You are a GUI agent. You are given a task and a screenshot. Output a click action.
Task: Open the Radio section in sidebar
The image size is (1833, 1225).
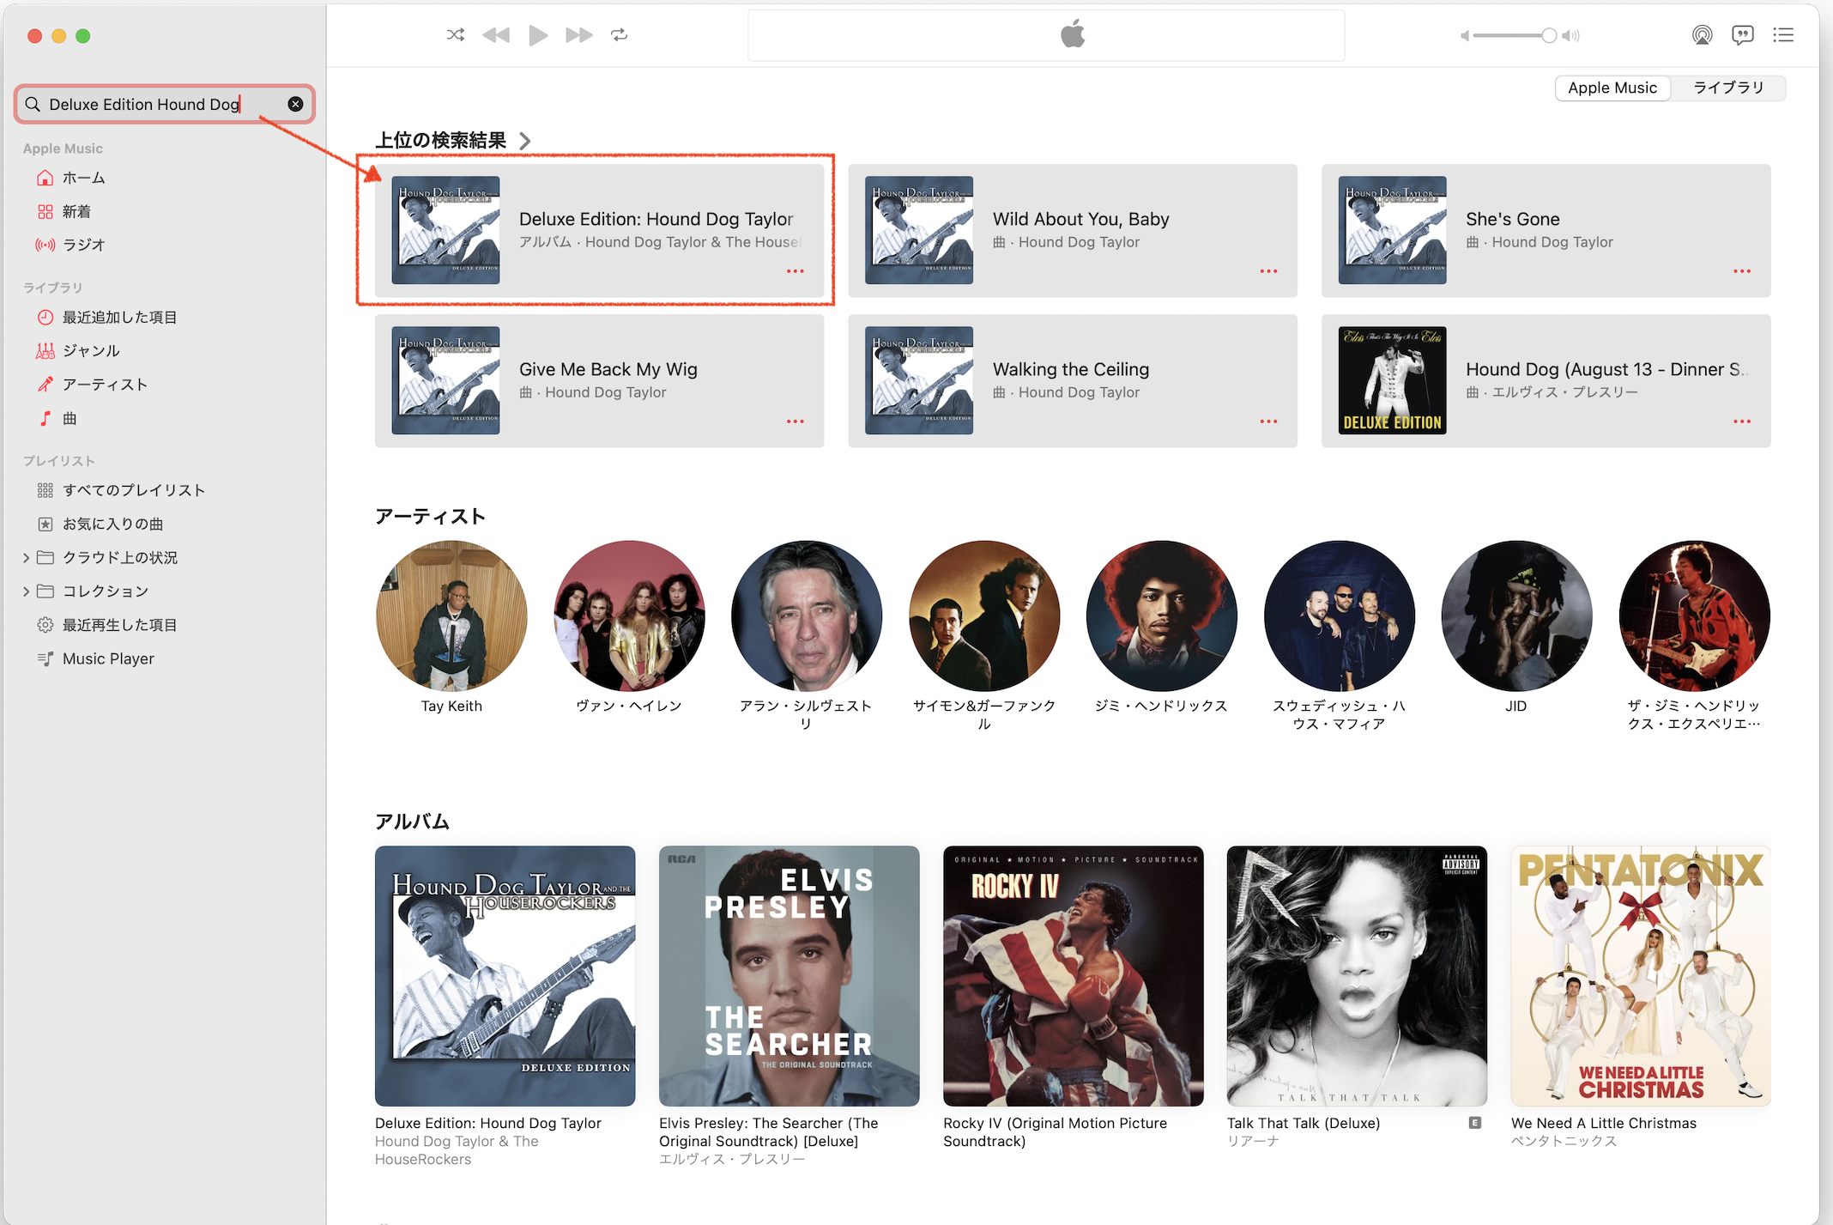83,245
